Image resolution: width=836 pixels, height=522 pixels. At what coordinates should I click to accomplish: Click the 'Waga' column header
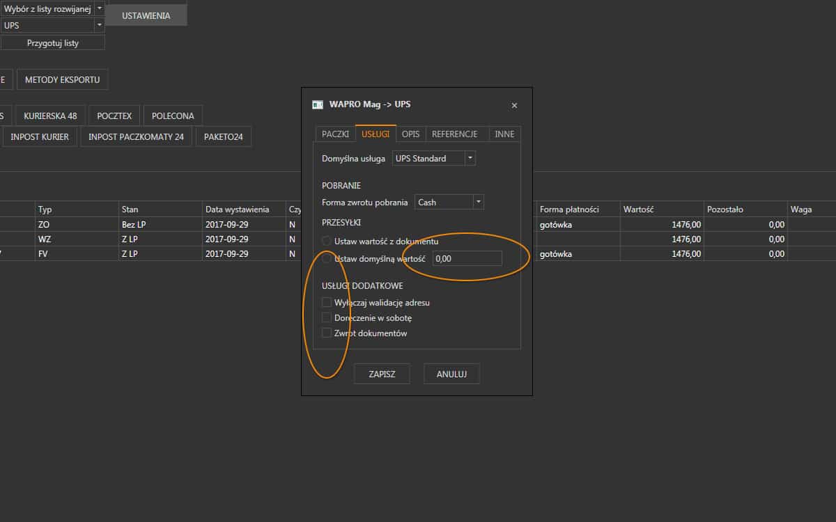point(812,209)
